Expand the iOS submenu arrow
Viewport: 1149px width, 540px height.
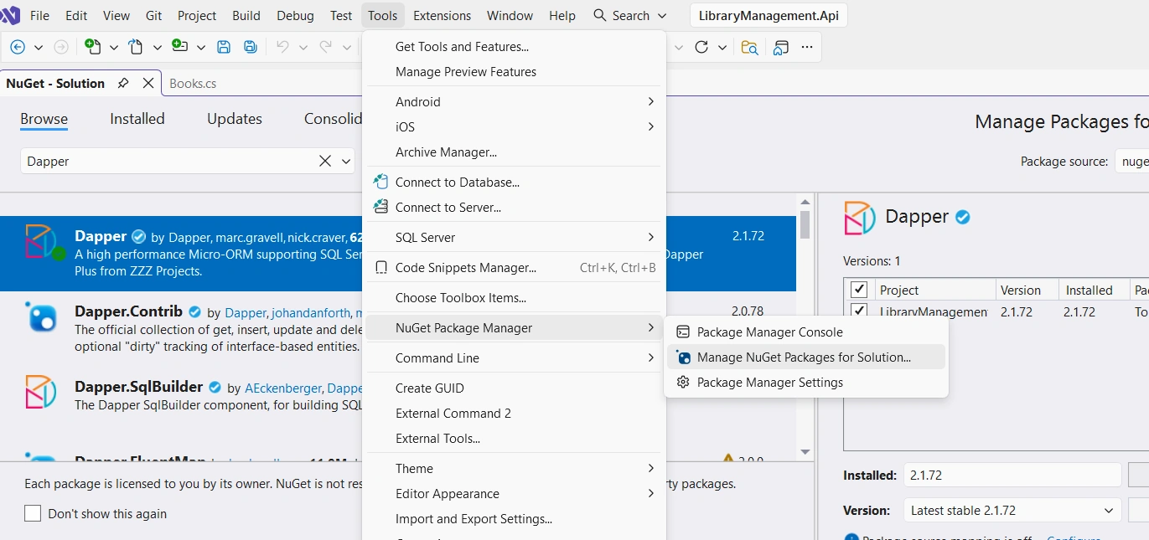[651, 126]
